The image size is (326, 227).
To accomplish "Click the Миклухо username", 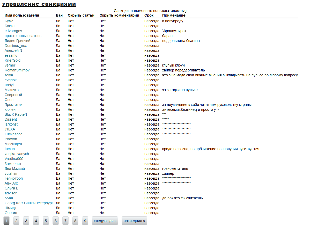I will coord(12,90).
